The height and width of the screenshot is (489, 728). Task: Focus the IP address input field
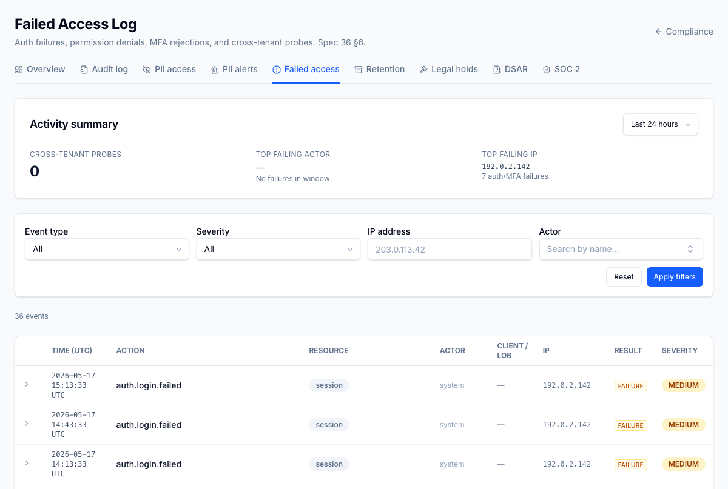pos(450,249)
